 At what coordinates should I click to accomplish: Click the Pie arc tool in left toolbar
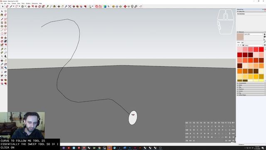(x=5, y=33)
